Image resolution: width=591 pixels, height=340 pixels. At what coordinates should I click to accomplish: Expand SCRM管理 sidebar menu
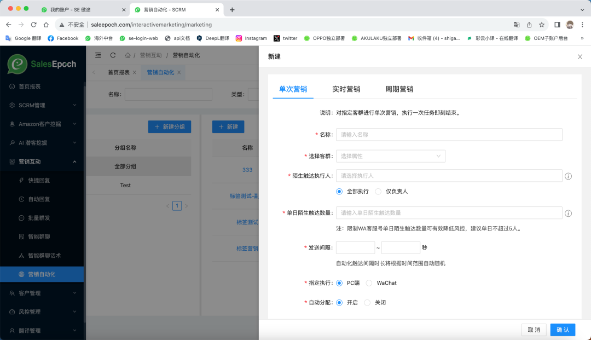point(42,105)
